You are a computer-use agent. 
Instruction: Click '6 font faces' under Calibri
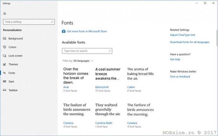pyautogui.click(x=134, y=91)
